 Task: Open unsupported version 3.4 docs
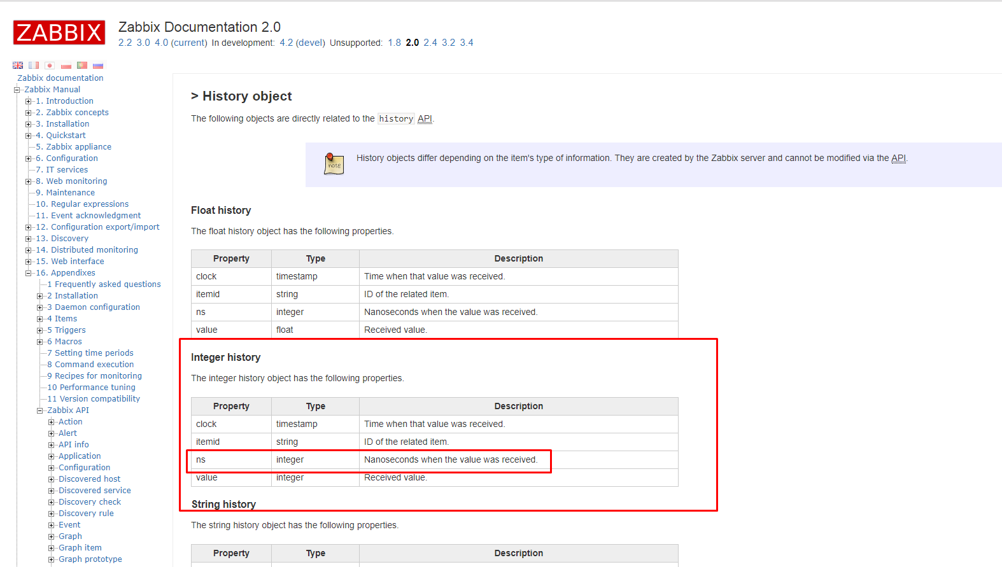(467, 43)
